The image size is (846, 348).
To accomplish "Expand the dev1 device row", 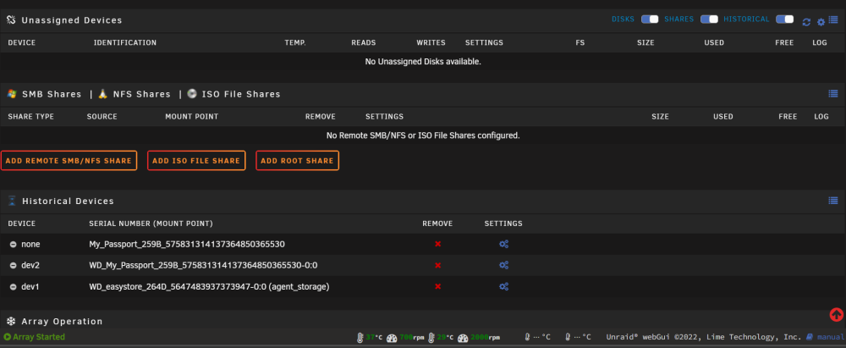I will [13, 287].
